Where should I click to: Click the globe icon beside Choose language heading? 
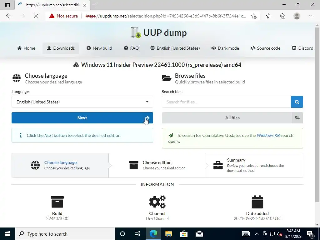click(x=17, y=78)
